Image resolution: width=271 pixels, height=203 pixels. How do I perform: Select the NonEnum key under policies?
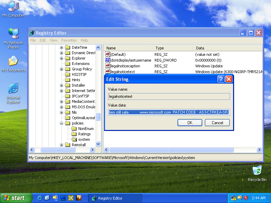point(86,129)
